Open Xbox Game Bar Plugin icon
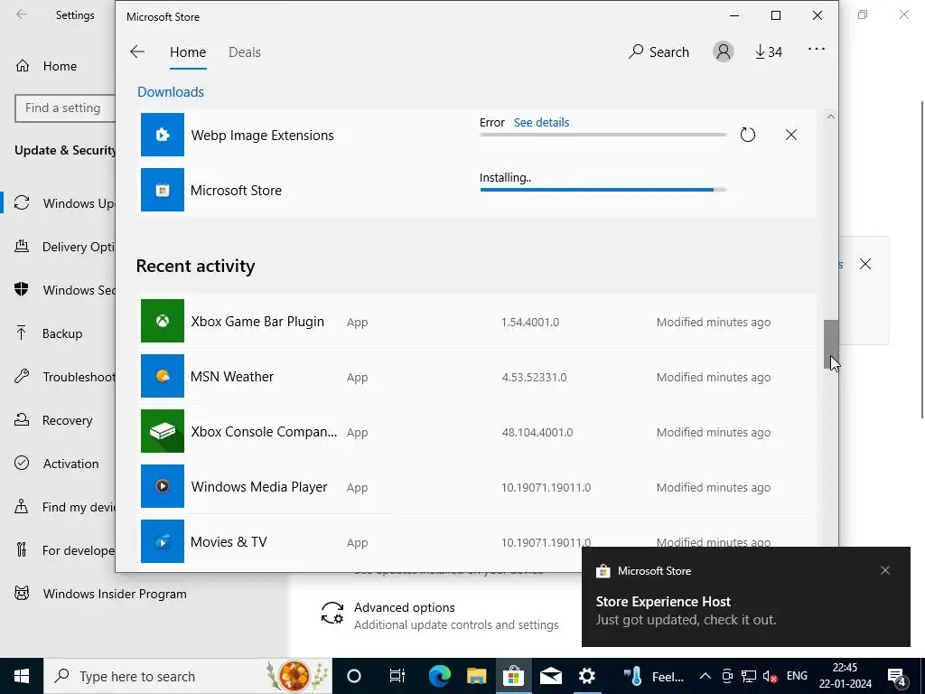 163,321
